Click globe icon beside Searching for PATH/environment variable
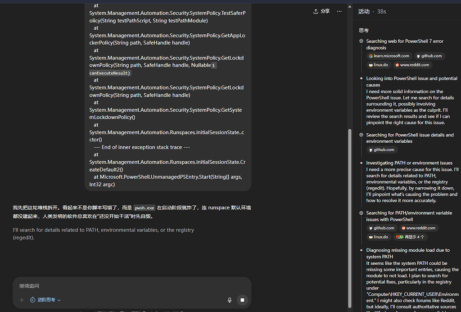The width and height of the screenshot is (461, 312). (x=361, y=213)
